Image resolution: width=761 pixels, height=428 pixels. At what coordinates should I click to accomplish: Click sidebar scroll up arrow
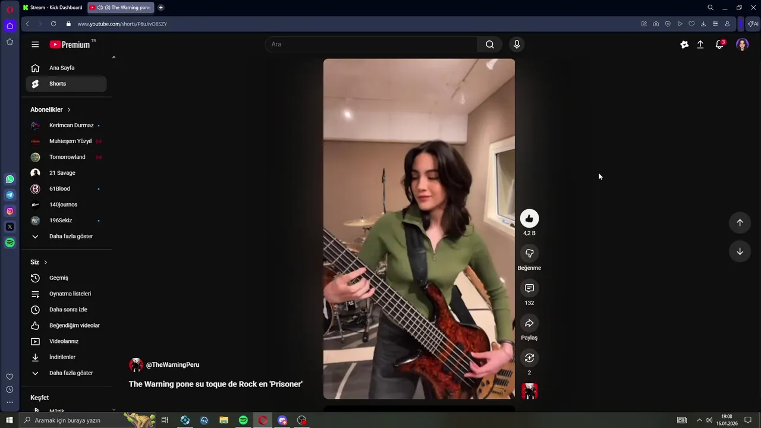[x=114, y=58]
